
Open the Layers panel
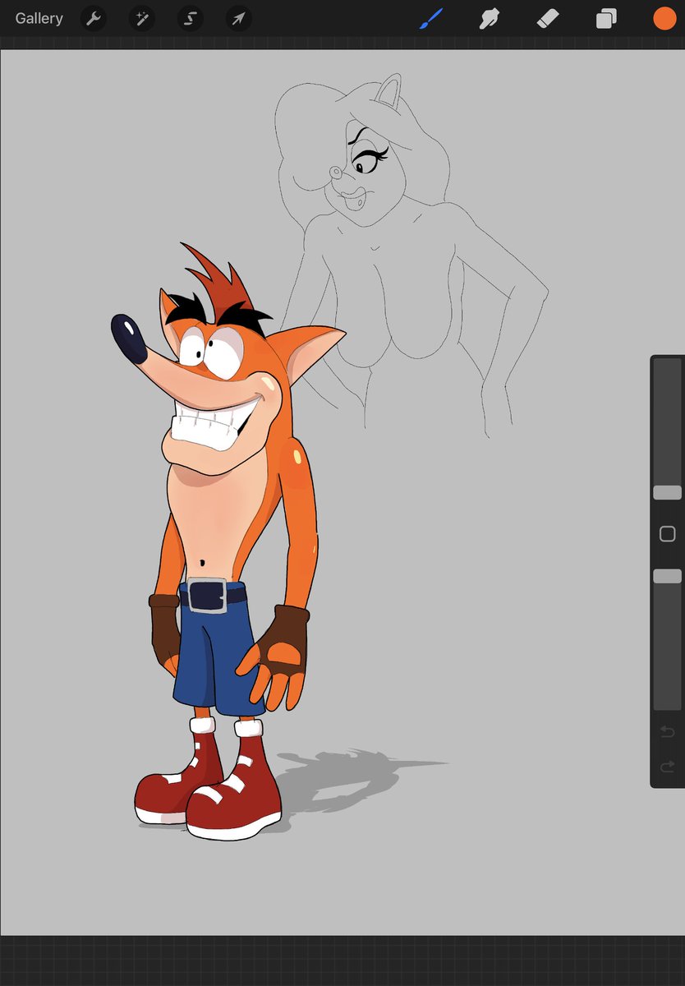(x=606, y=18)
